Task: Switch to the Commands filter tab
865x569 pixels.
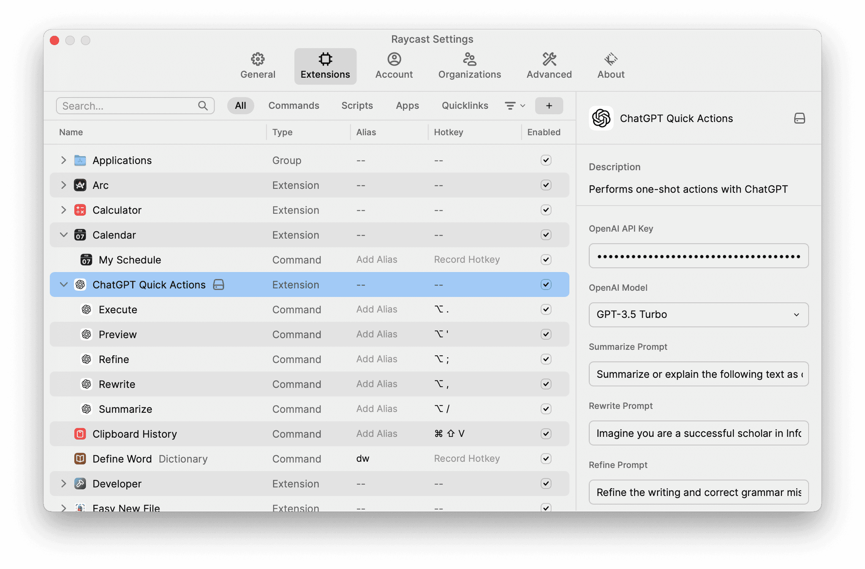Action: click(x=294, y=106)
